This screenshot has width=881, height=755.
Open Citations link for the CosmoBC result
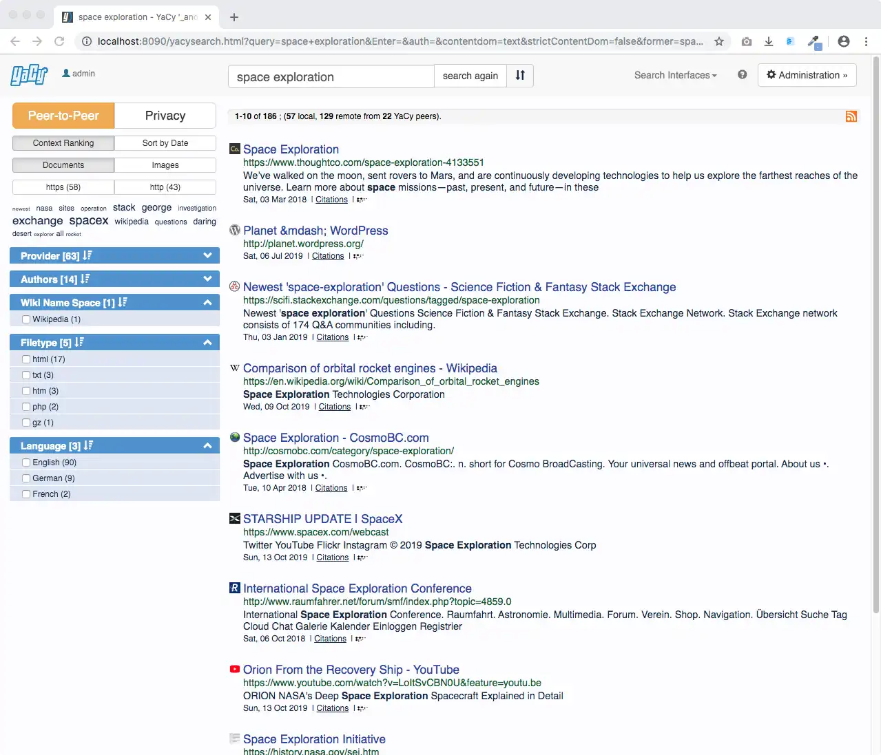point(331,488)
